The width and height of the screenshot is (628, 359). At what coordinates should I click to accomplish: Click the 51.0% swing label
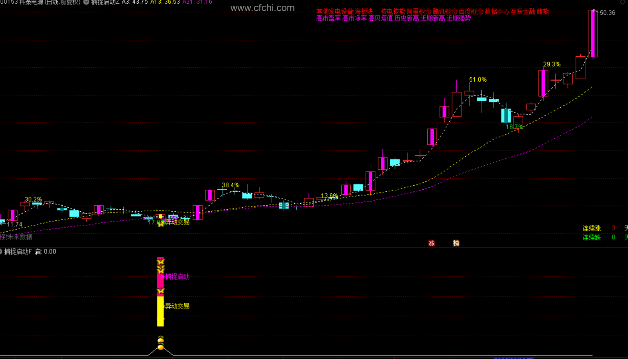coord(478,80)
